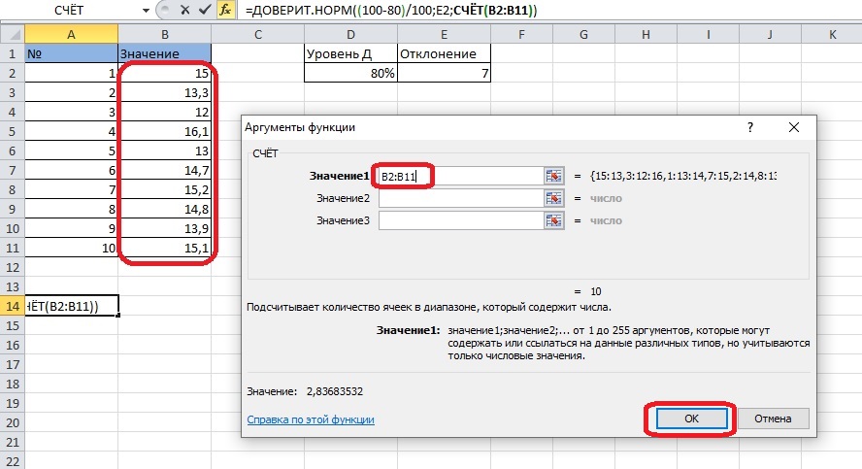The width and height of the screenshot is (862, 469).
Task: Open Справка по этой функции link
Action: click(x=311, y=419)
